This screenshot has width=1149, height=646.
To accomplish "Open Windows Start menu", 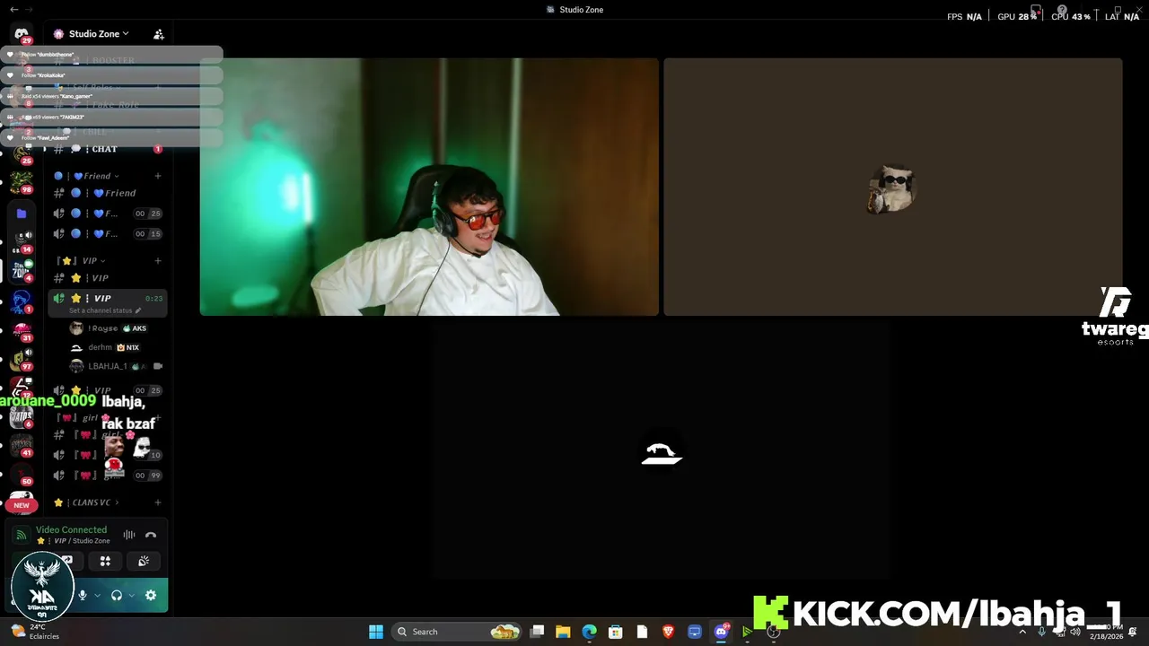I will click(x=376, y=632).
